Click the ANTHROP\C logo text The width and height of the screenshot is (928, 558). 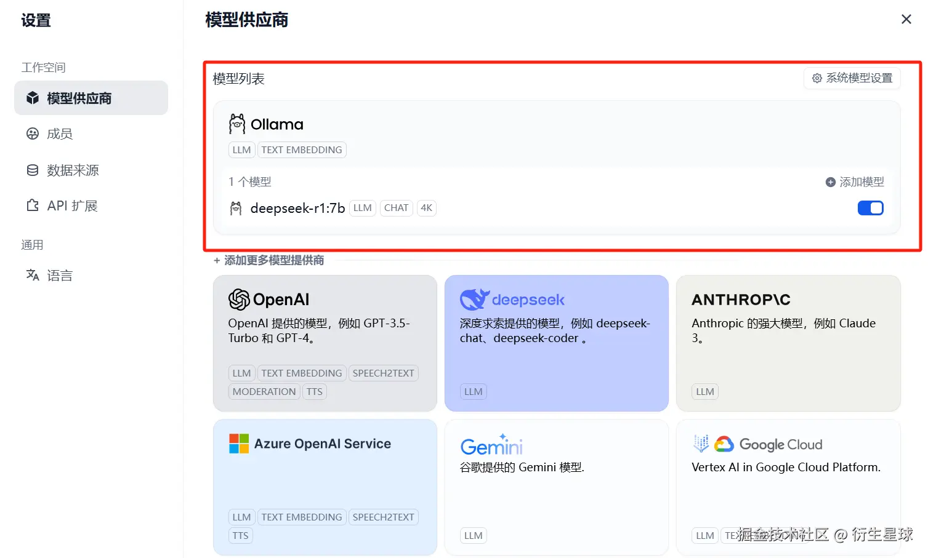tap(741, 300)
